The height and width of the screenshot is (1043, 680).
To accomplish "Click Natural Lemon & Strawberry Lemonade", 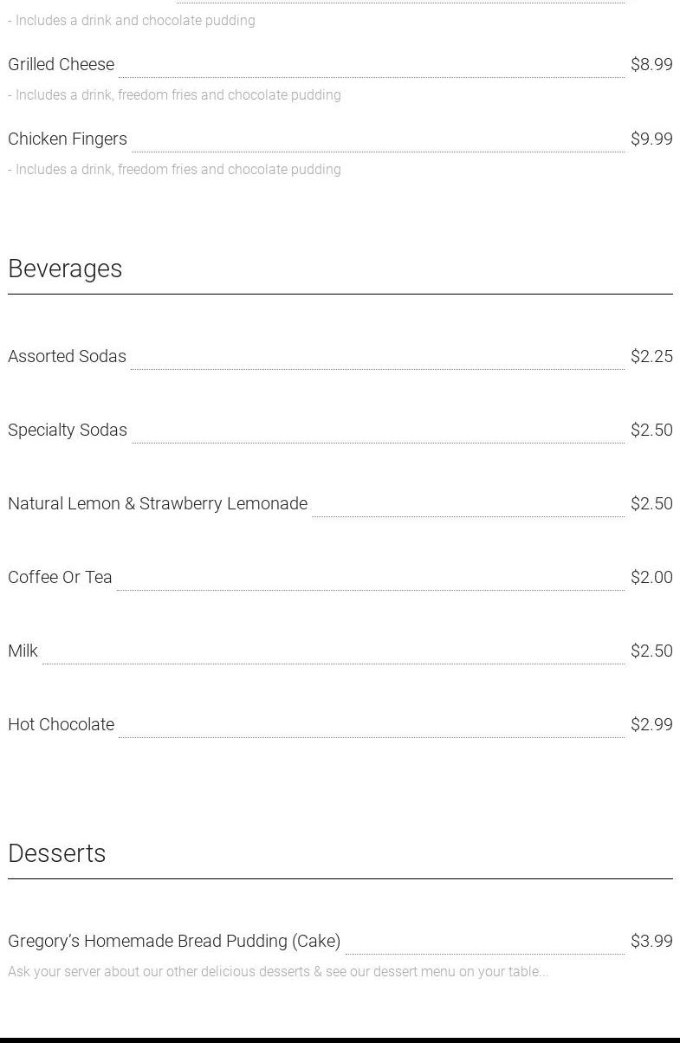I will 158,503.
